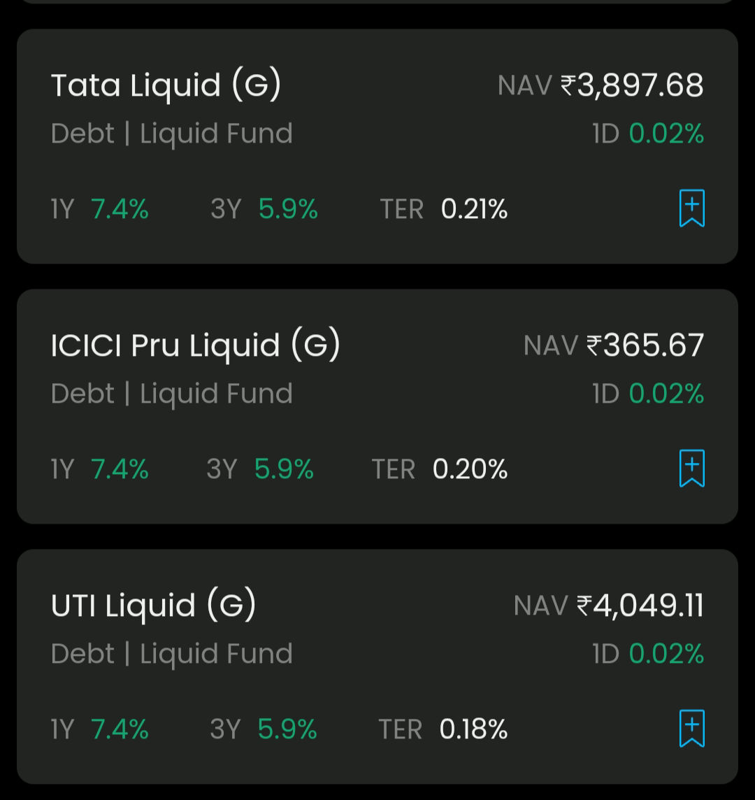Viewport: 755px width, 800px height.
Task: Tap Debt | Liquid Fund label under UTI Liquid
Action: [172, 654]
